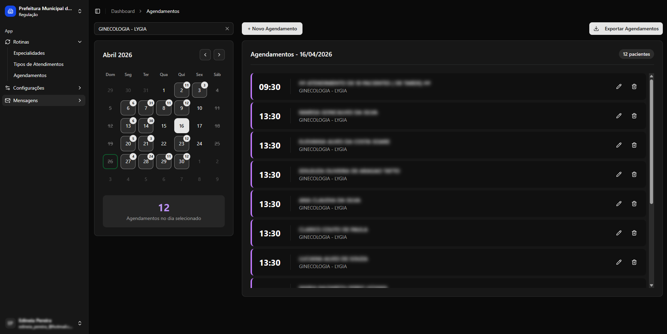Go to previous month in calendar

(x=205, y=55)
